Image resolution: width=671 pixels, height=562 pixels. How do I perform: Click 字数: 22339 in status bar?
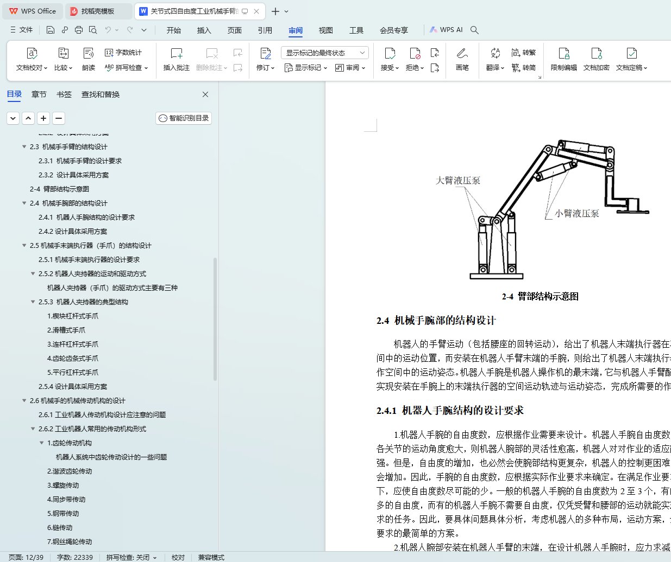75,557
